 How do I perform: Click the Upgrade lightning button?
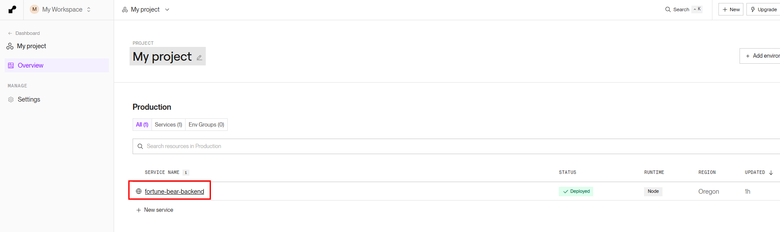coord(764,9)
